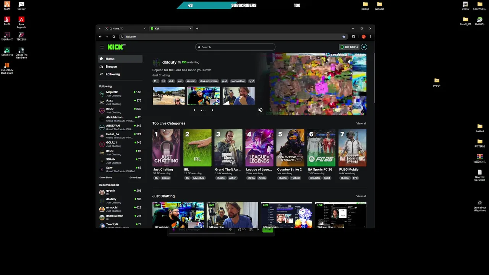Open PUBG Mobile category card
Viewport: 489px width, 275px height.
pos(352,148)
